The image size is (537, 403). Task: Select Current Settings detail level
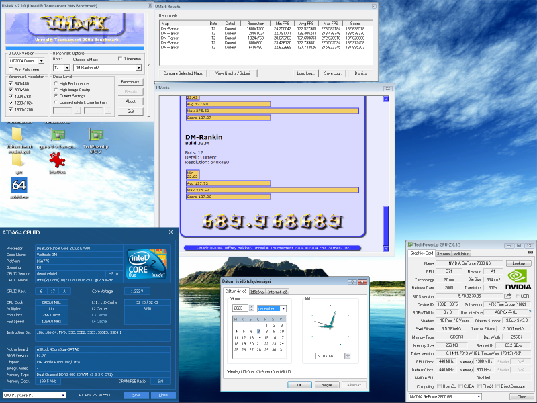[x=56, y=96]
